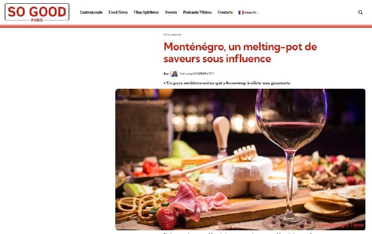The image size is (372, 234).
Task: Click the Monténégro article headline
Action: coord(240,52)
